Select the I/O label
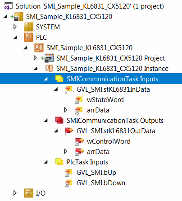 (x=41, y=193)
